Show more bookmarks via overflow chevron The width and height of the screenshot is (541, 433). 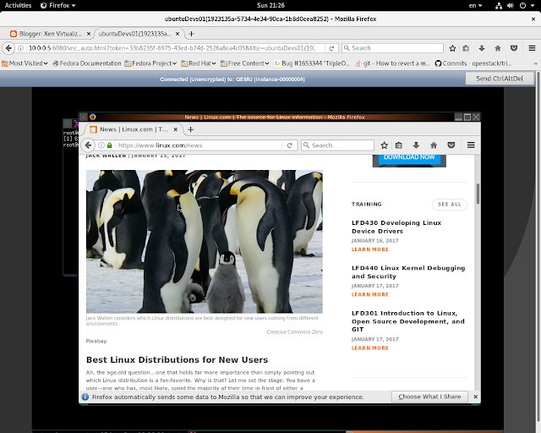coord(535,63)
